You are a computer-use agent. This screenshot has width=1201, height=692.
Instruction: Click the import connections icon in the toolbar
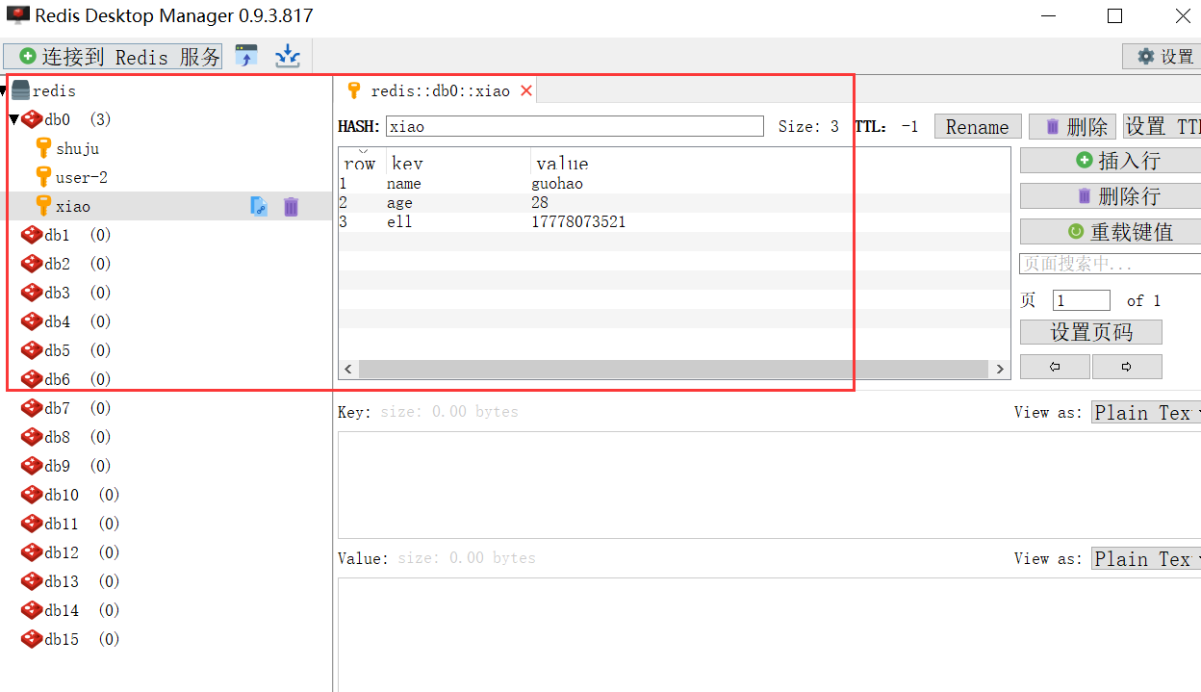246,56
